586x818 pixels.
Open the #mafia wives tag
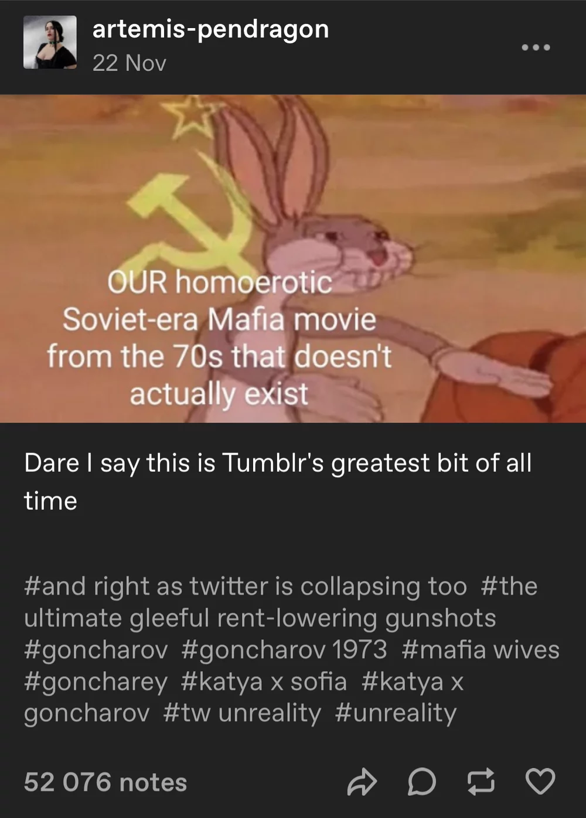481,650
